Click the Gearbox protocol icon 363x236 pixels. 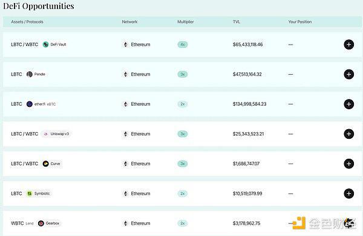[41, 223]
